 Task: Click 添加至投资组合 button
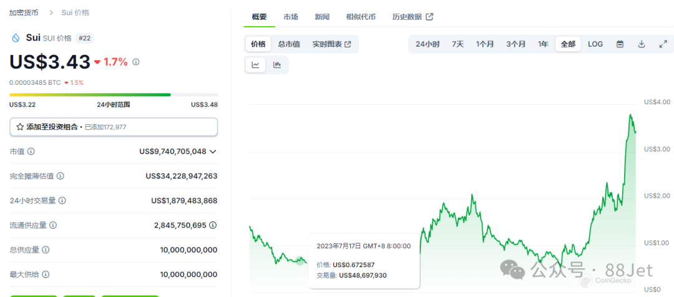tap(114, 127)
